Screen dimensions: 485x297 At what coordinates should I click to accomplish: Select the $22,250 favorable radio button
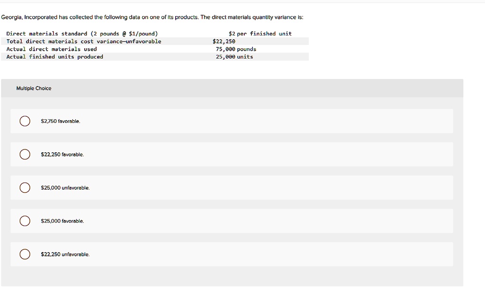coord(24,154)
